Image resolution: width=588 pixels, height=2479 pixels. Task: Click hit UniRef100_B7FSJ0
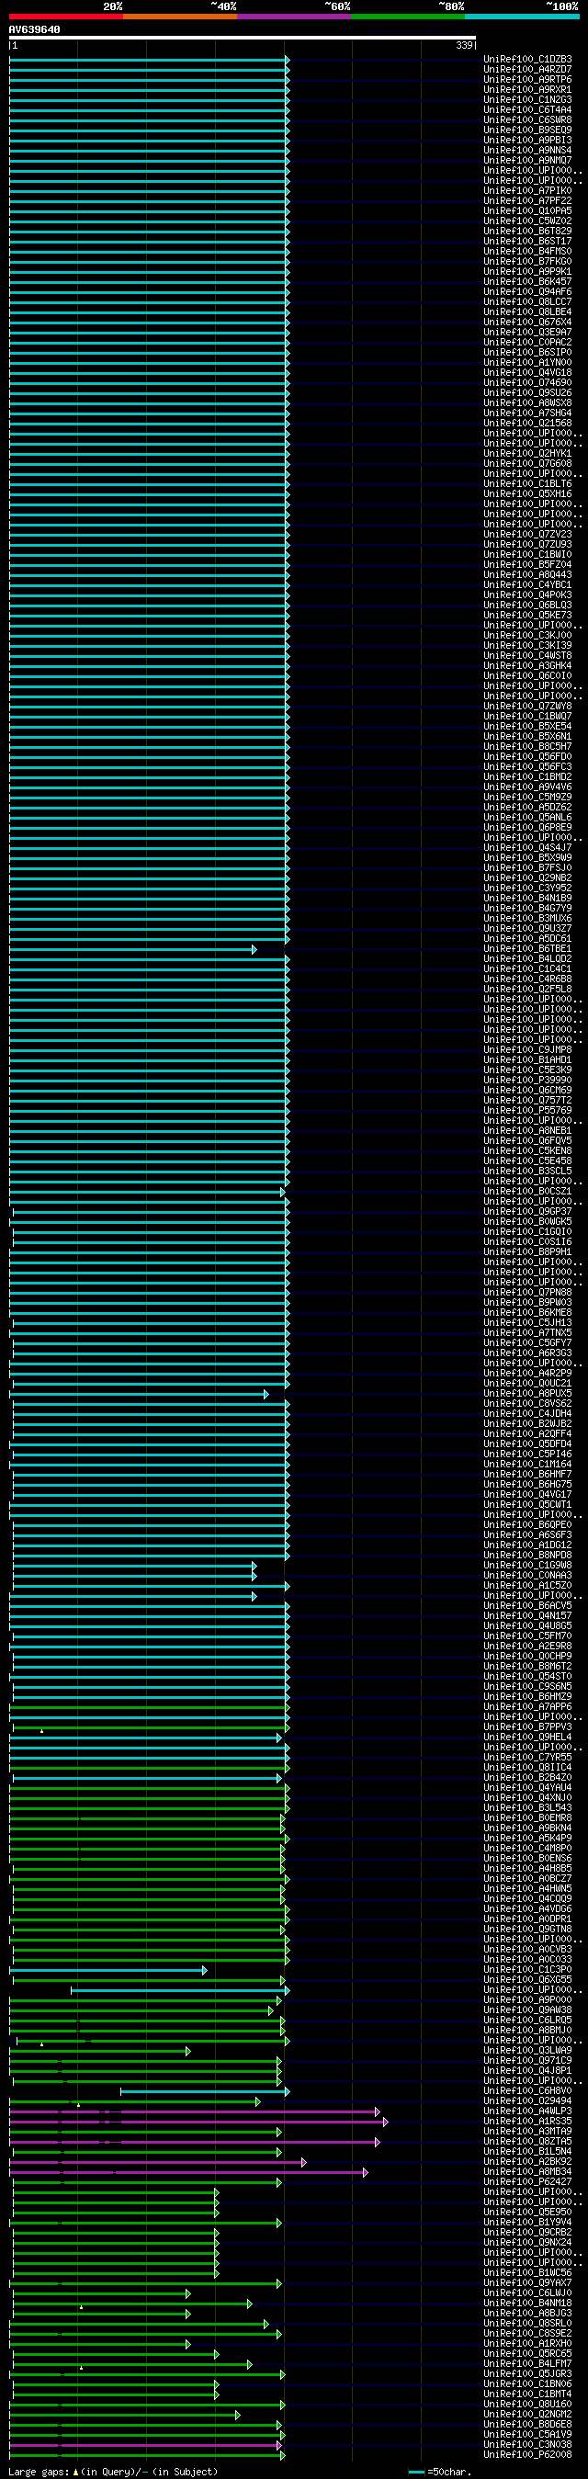(527, 868)
